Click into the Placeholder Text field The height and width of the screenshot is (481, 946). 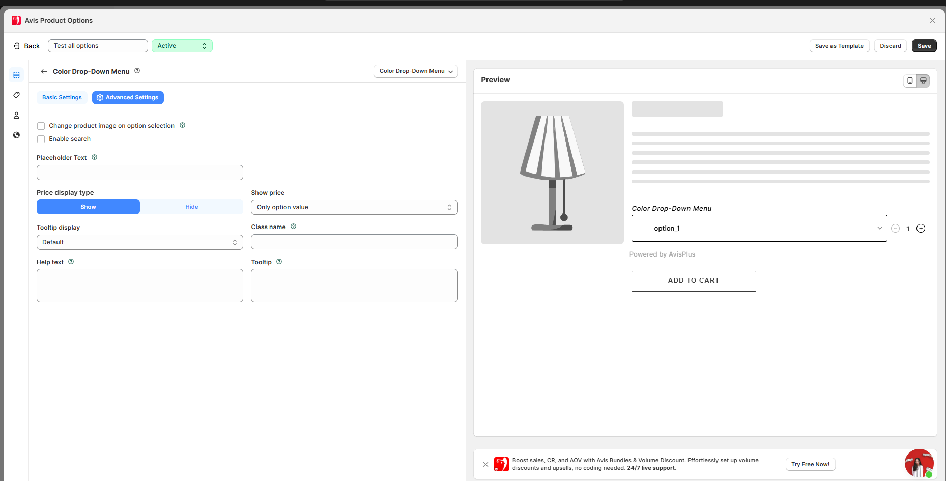139,173
